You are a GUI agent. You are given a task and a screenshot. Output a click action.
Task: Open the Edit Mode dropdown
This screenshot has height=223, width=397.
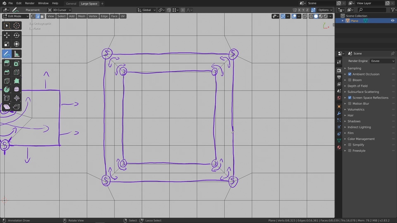pyautogui.click(x=16, y=16)
